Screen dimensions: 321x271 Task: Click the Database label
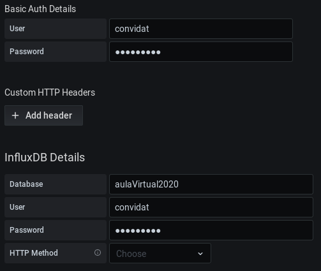click(26, 184)
